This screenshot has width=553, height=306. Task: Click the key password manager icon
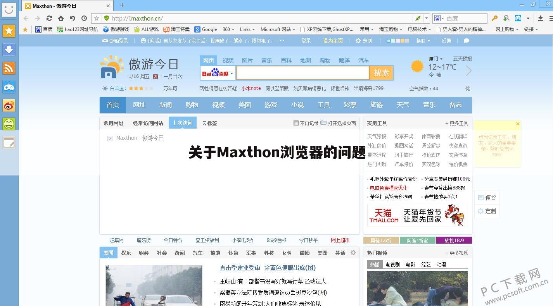(495, 18)
